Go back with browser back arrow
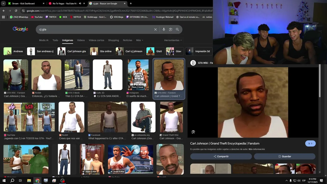327x184 pixels. pos(4,11)
